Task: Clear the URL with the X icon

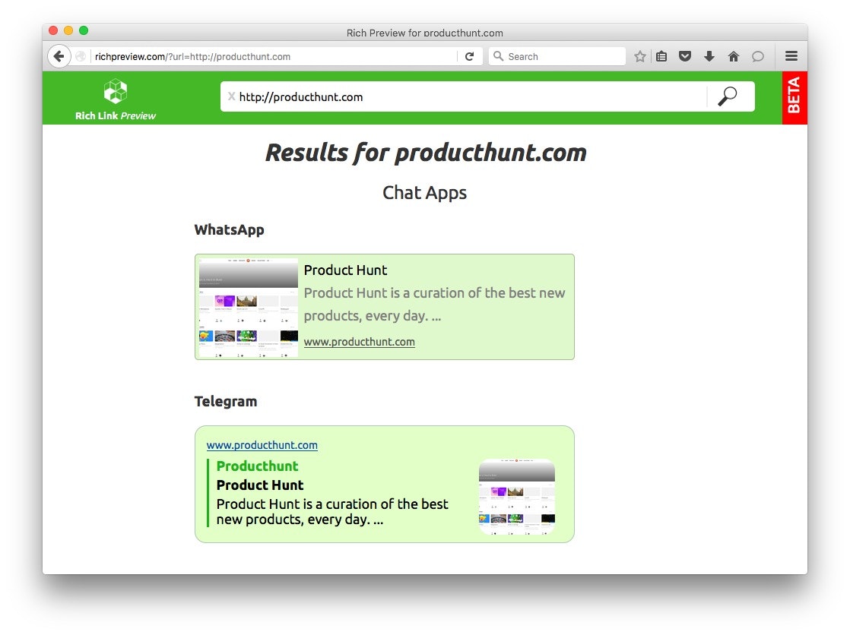Action: click(x=231, y=96)
